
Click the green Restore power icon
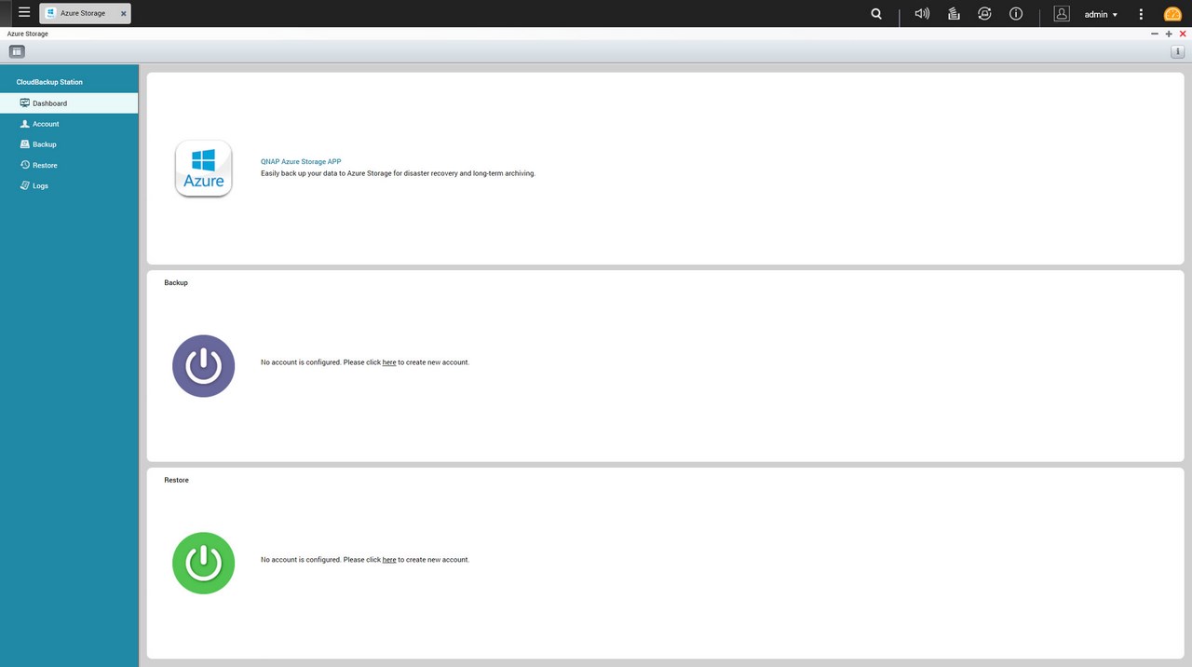pyautogui.click(x=203, y=564)
